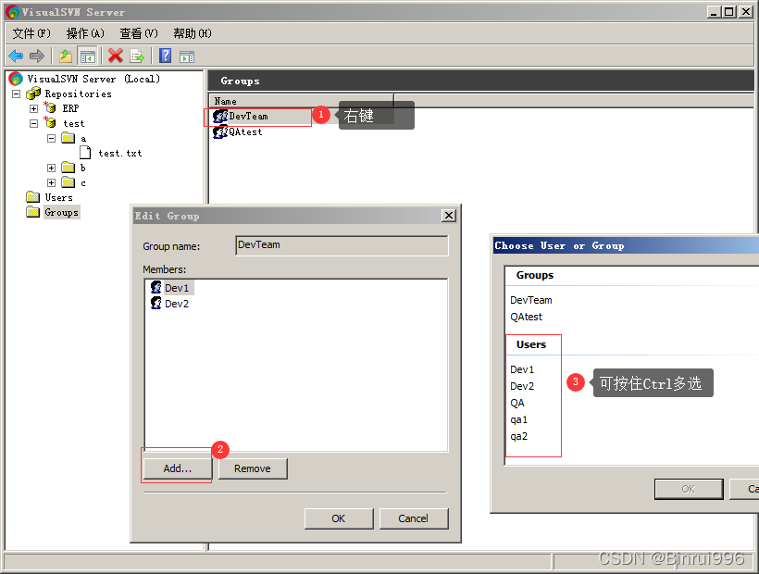Viewport: 759px width, 574px height.
Task: Expand folder b in the tree
Action: 51,168
